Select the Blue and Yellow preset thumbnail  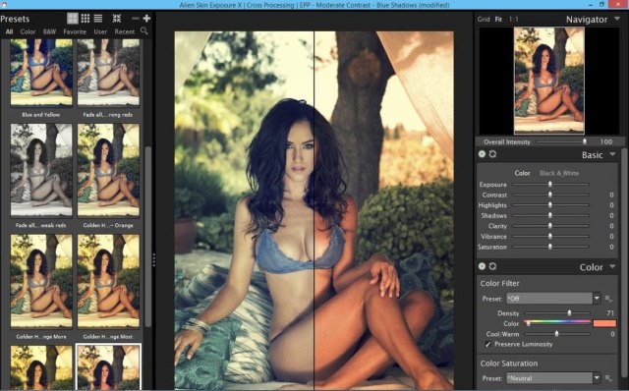pyautogui.click(x=41, y=72)
